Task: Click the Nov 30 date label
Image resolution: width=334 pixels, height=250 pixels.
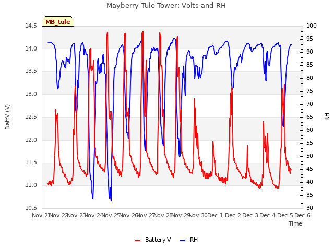Action: coord(198,215)
